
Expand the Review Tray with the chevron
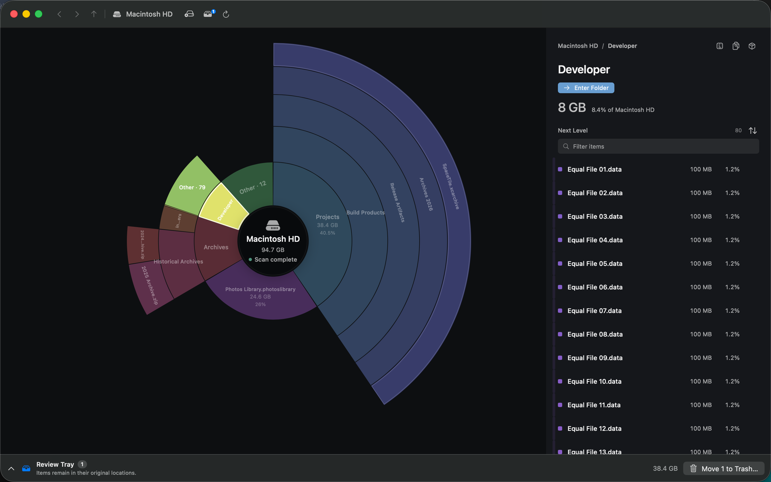coord(11,469)
